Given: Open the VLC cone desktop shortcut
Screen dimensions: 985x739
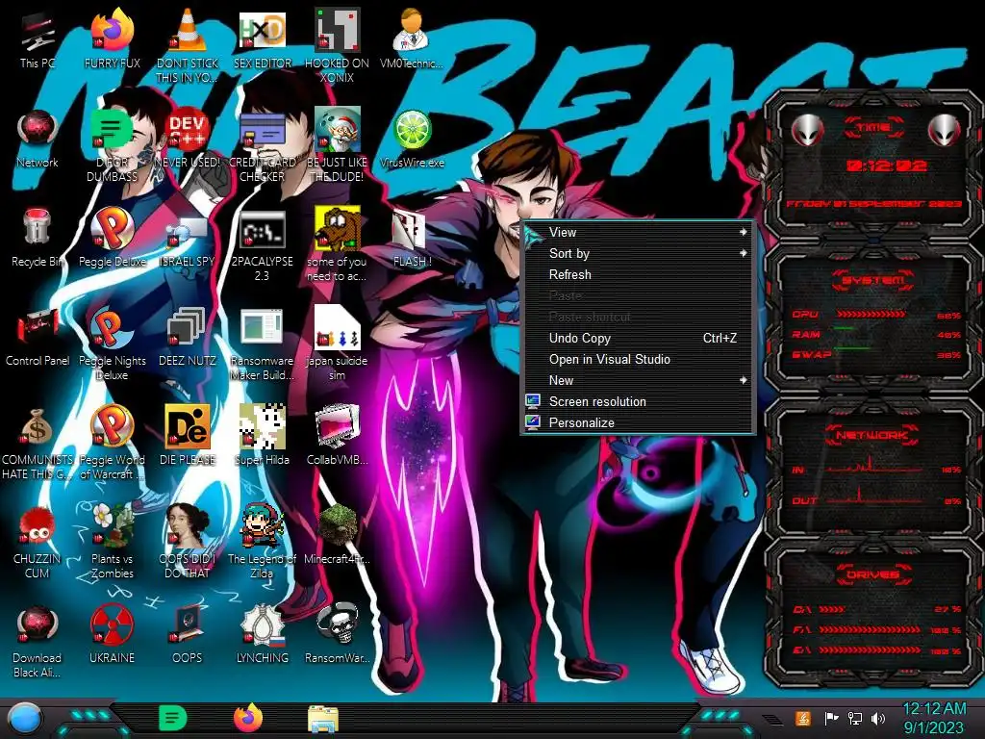Looking at the screenshot, I should pyautogui.click(x=188, y=44).
